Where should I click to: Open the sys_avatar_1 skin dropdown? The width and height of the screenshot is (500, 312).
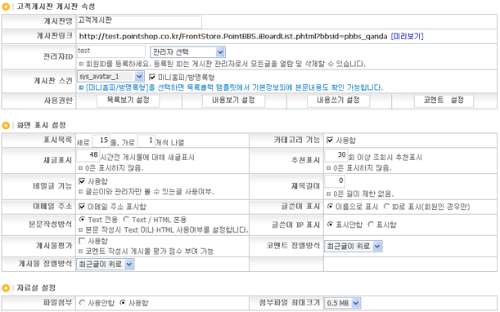tap(110, 77)
